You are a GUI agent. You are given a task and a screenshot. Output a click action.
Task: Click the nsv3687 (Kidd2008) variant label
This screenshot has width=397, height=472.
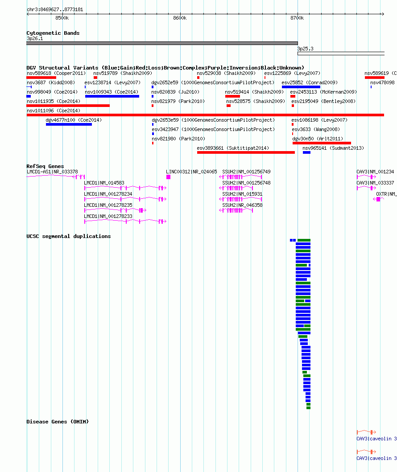[x=50, y=82]
